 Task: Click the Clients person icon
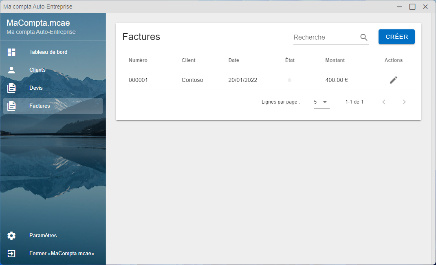coord(11,70)
